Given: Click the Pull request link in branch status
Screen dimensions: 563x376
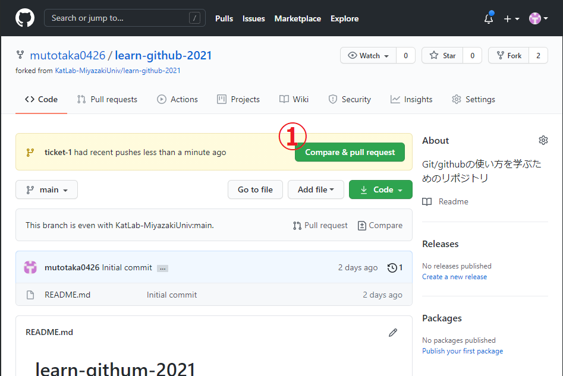Looking at the screenshot, I should point(320,225).
